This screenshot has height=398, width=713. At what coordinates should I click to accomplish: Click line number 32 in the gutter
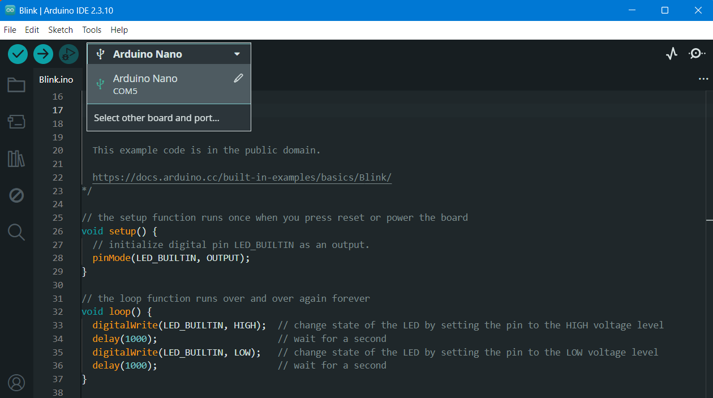[x=58, y=312]
